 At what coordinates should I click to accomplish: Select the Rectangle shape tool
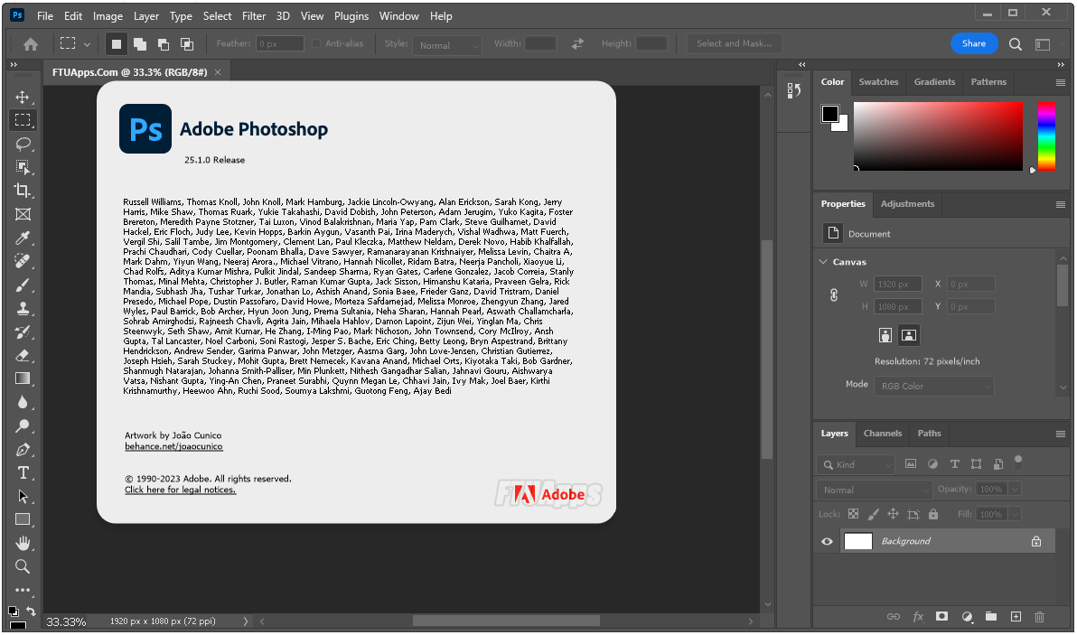(23, 519)
